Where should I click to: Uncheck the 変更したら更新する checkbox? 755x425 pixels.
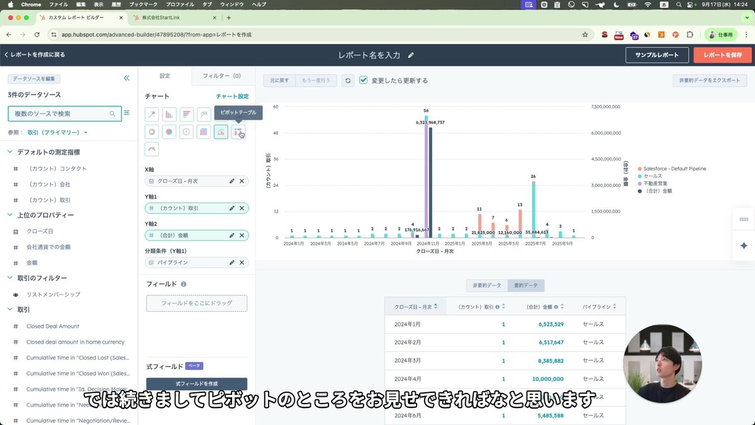(363, 81)
